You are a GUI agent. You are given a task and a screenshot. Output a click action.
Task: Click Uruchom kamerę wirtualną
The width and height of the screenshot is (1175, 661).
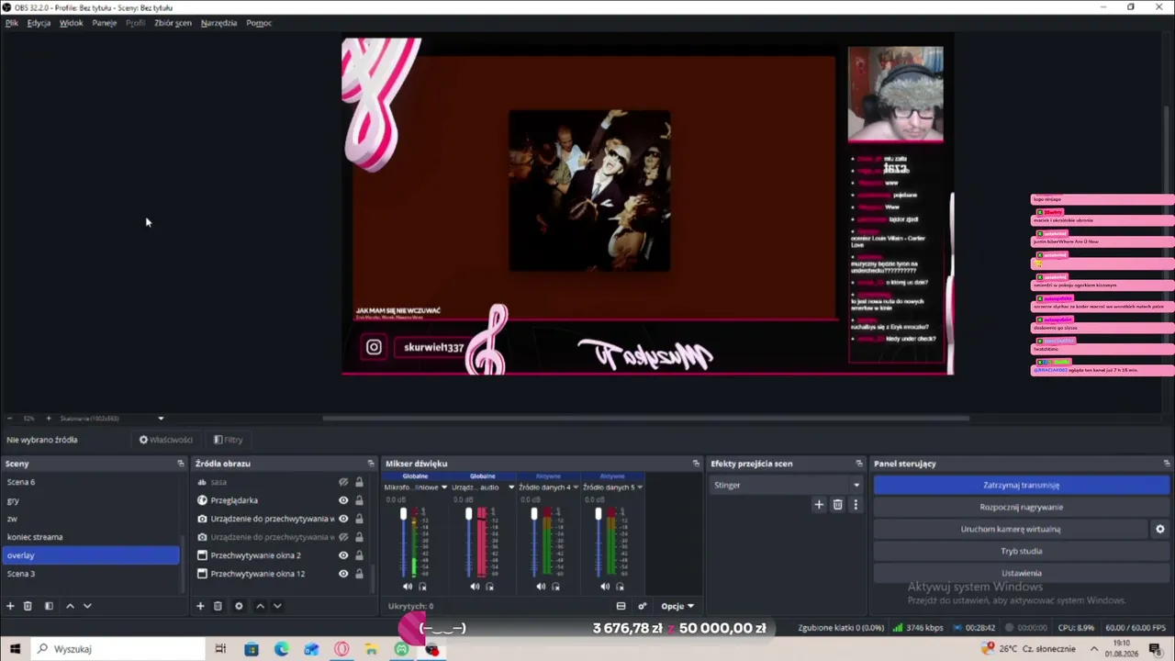click(1010, 529)
